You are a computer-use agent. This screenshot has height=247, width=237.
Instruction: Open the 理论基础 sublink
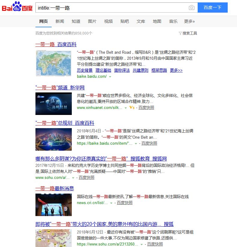pyautogui.click(x=103, y=70)
